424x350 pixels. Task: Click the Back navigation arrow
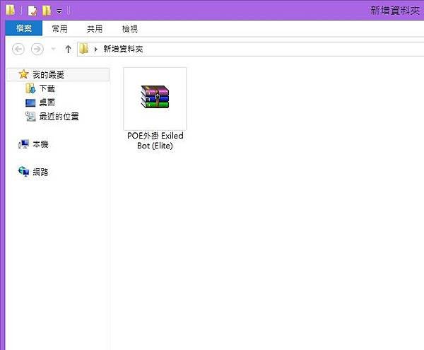(18, 49)
